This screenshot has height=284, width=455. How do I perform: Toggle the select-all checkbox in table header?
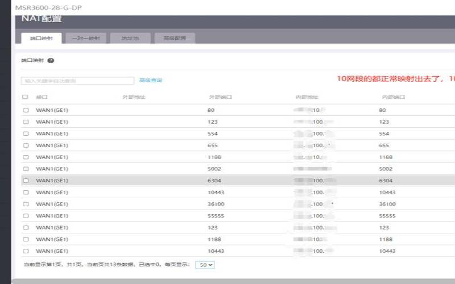point(25,97)
